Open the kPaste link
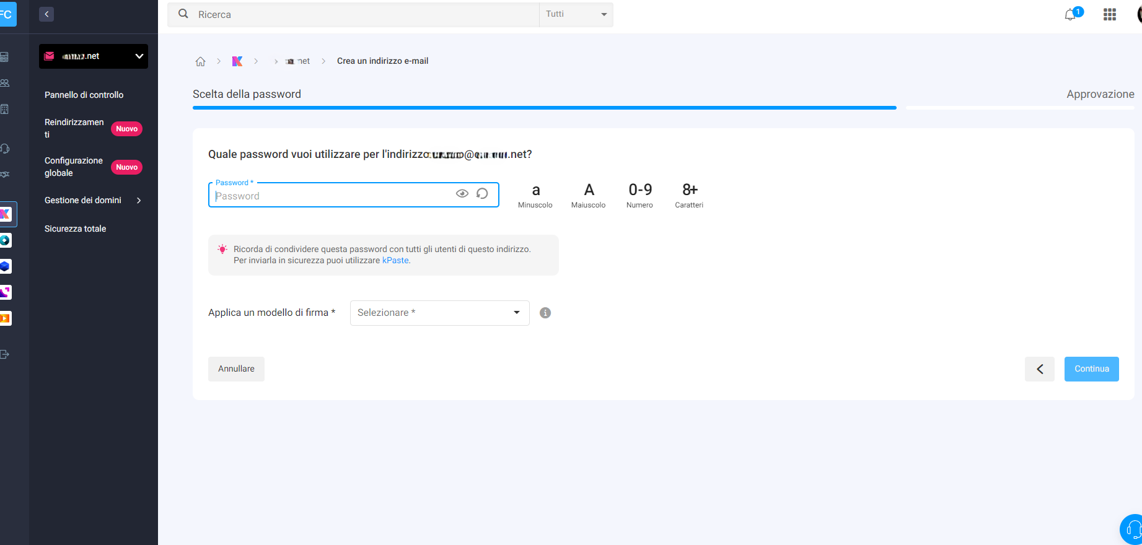The width and height of the screenshot is (1142, 545). tap(395, 261)
